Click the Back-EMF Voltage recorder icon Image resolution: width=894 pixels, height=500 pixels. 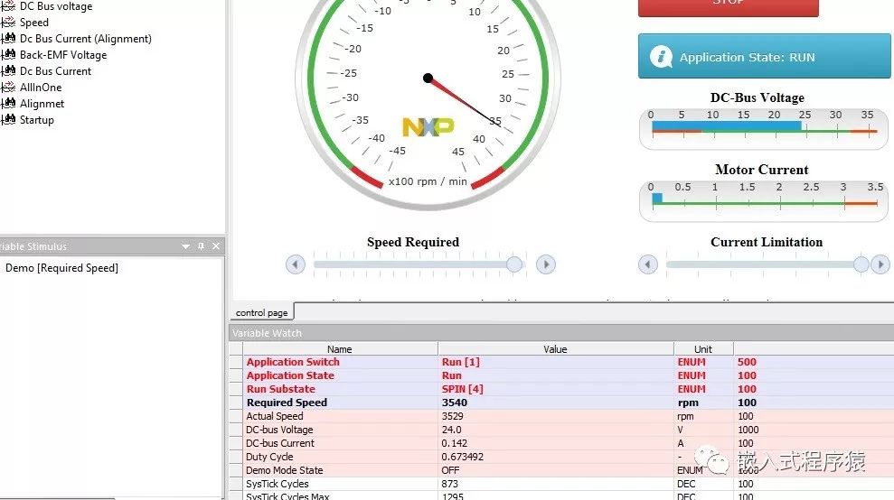(x=8, y=55)
